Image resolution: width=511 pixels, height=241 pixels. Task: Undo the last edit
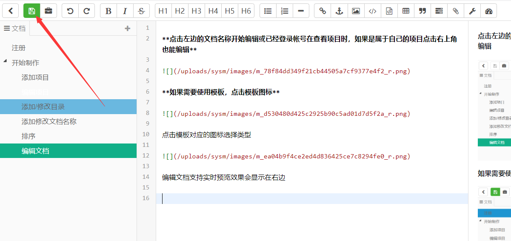pos(70,11)
